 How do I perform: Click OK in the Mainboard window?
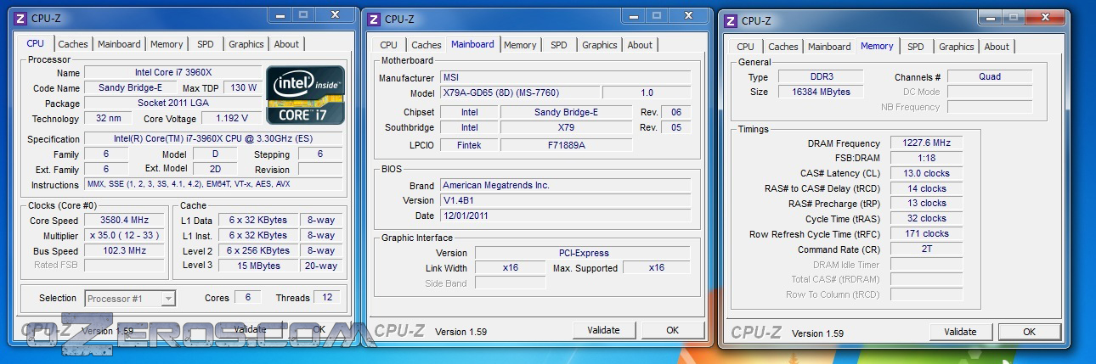[x=672, y=330]
